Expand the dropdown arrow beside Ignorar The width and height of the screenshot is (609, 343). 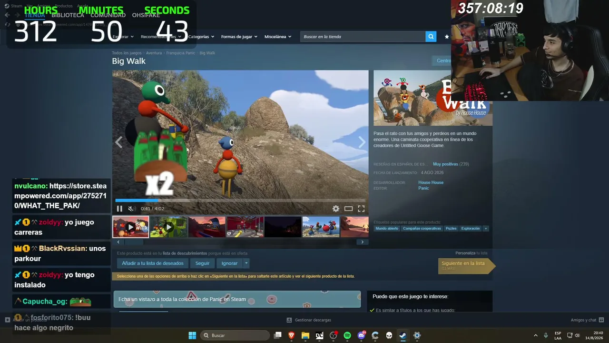click(246, 263)
